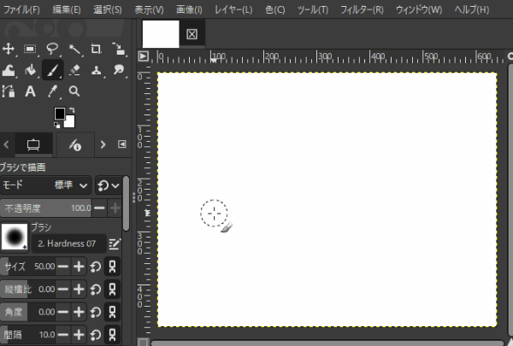Open the ウィンドウ(W) menu
The width and height of the screenshot is (513, 346).
[x=419, y=9]
